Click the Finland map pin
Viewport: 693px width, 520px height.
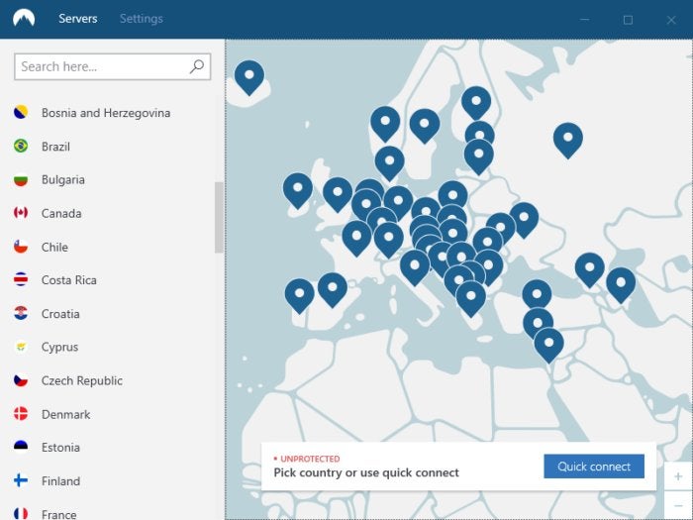pos(476,102)
